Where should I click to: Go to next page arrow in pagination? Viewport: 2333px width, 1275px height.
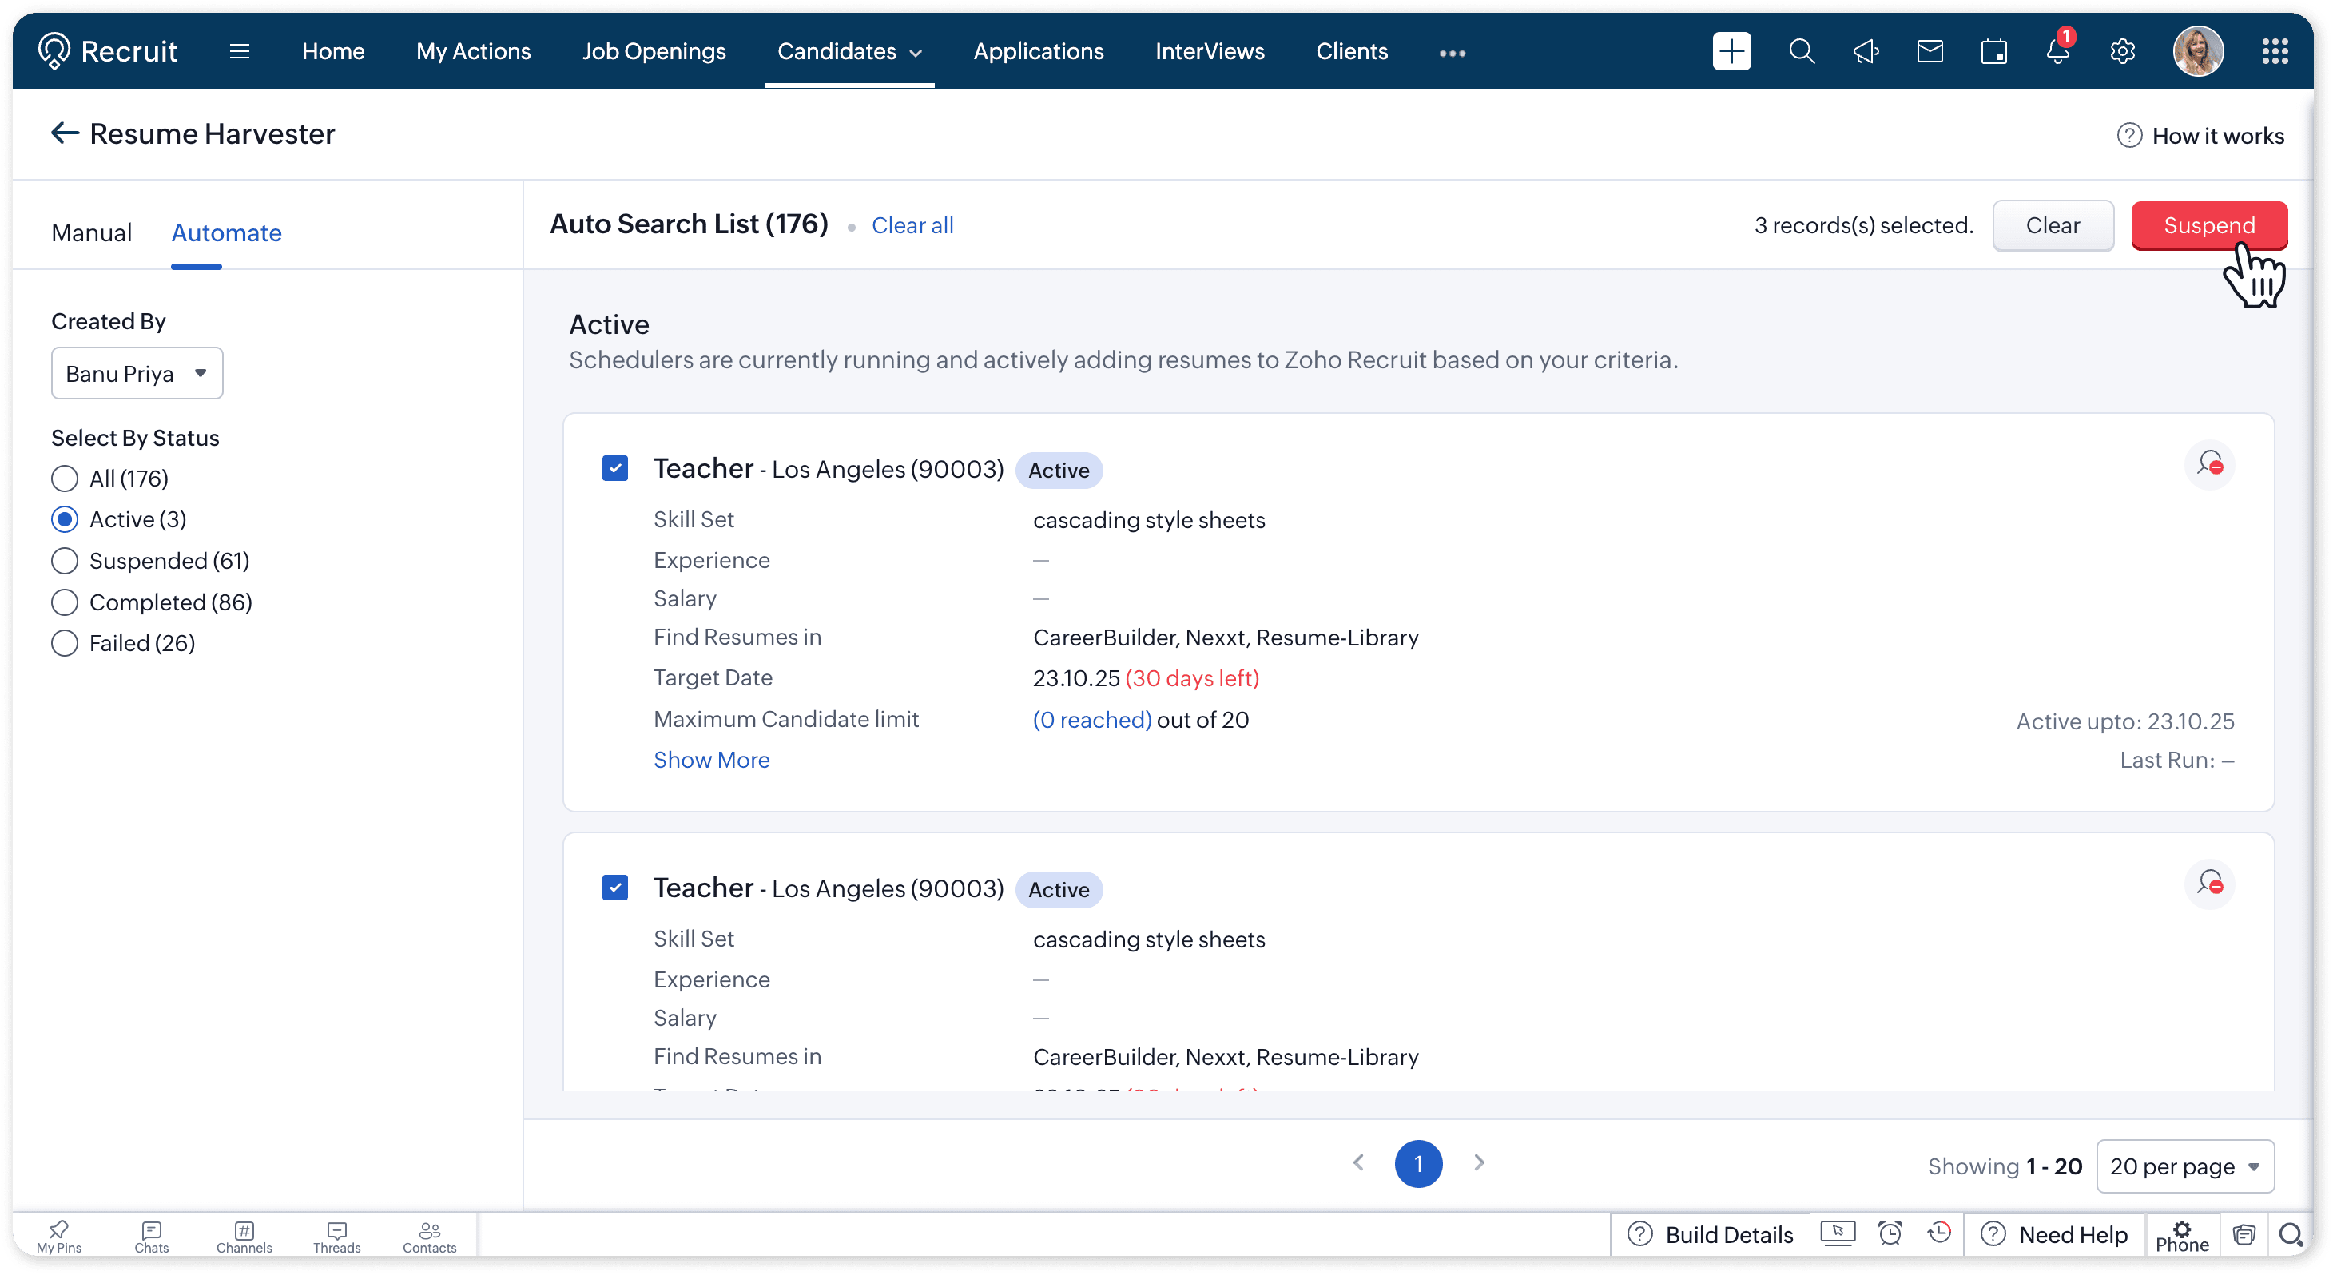1478,1162
